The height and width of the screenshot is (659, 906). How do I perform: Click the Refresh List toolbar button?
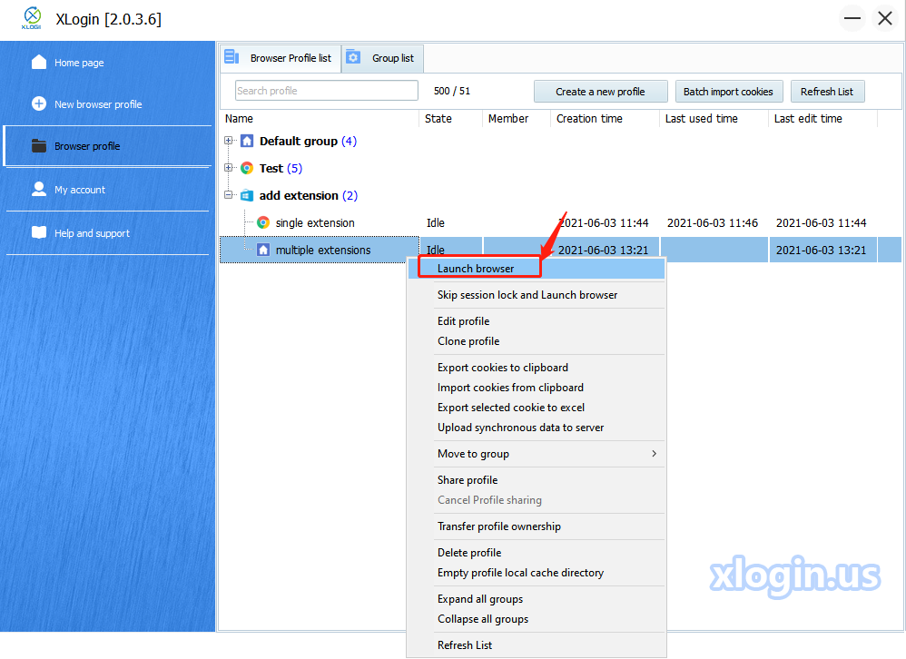[x=827, y=92]
